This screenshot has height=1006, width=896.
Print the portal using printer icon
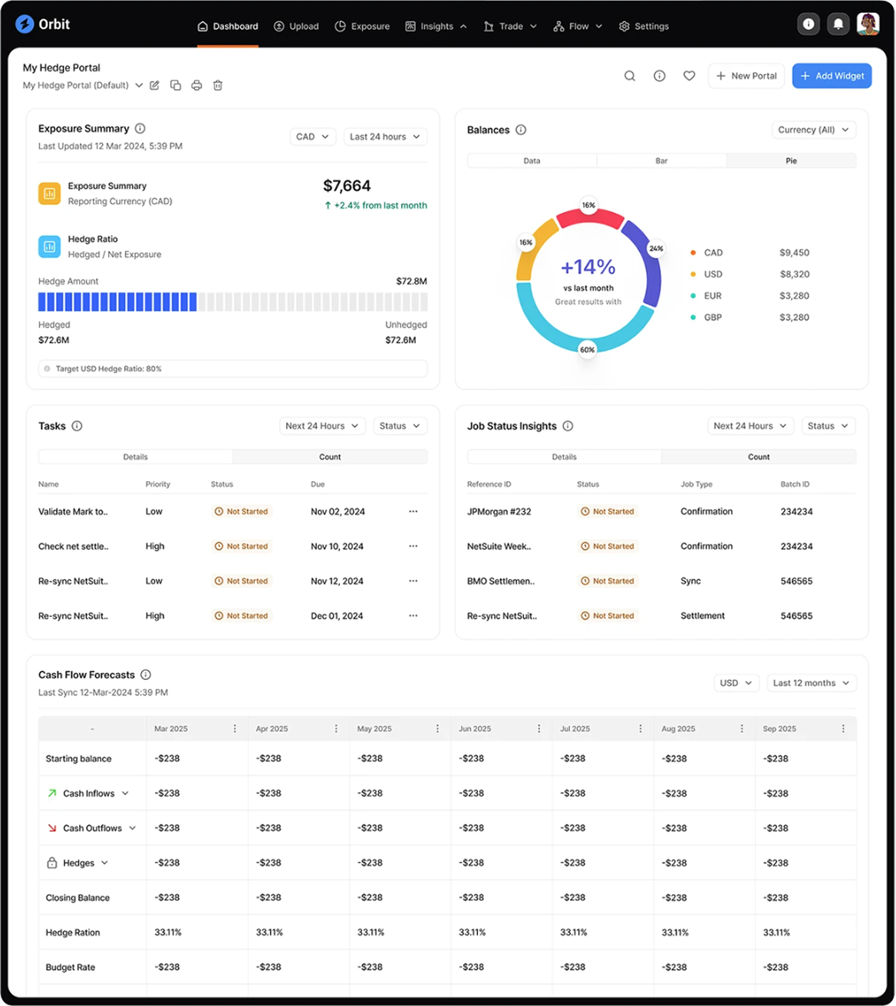196,85
